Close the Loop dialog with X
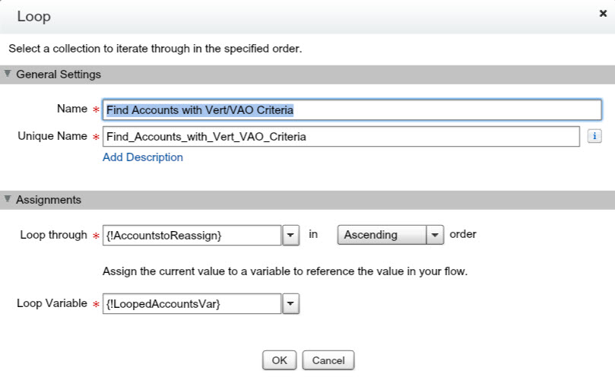Screen dimensions: 615x377 click(x=603, y=14)
